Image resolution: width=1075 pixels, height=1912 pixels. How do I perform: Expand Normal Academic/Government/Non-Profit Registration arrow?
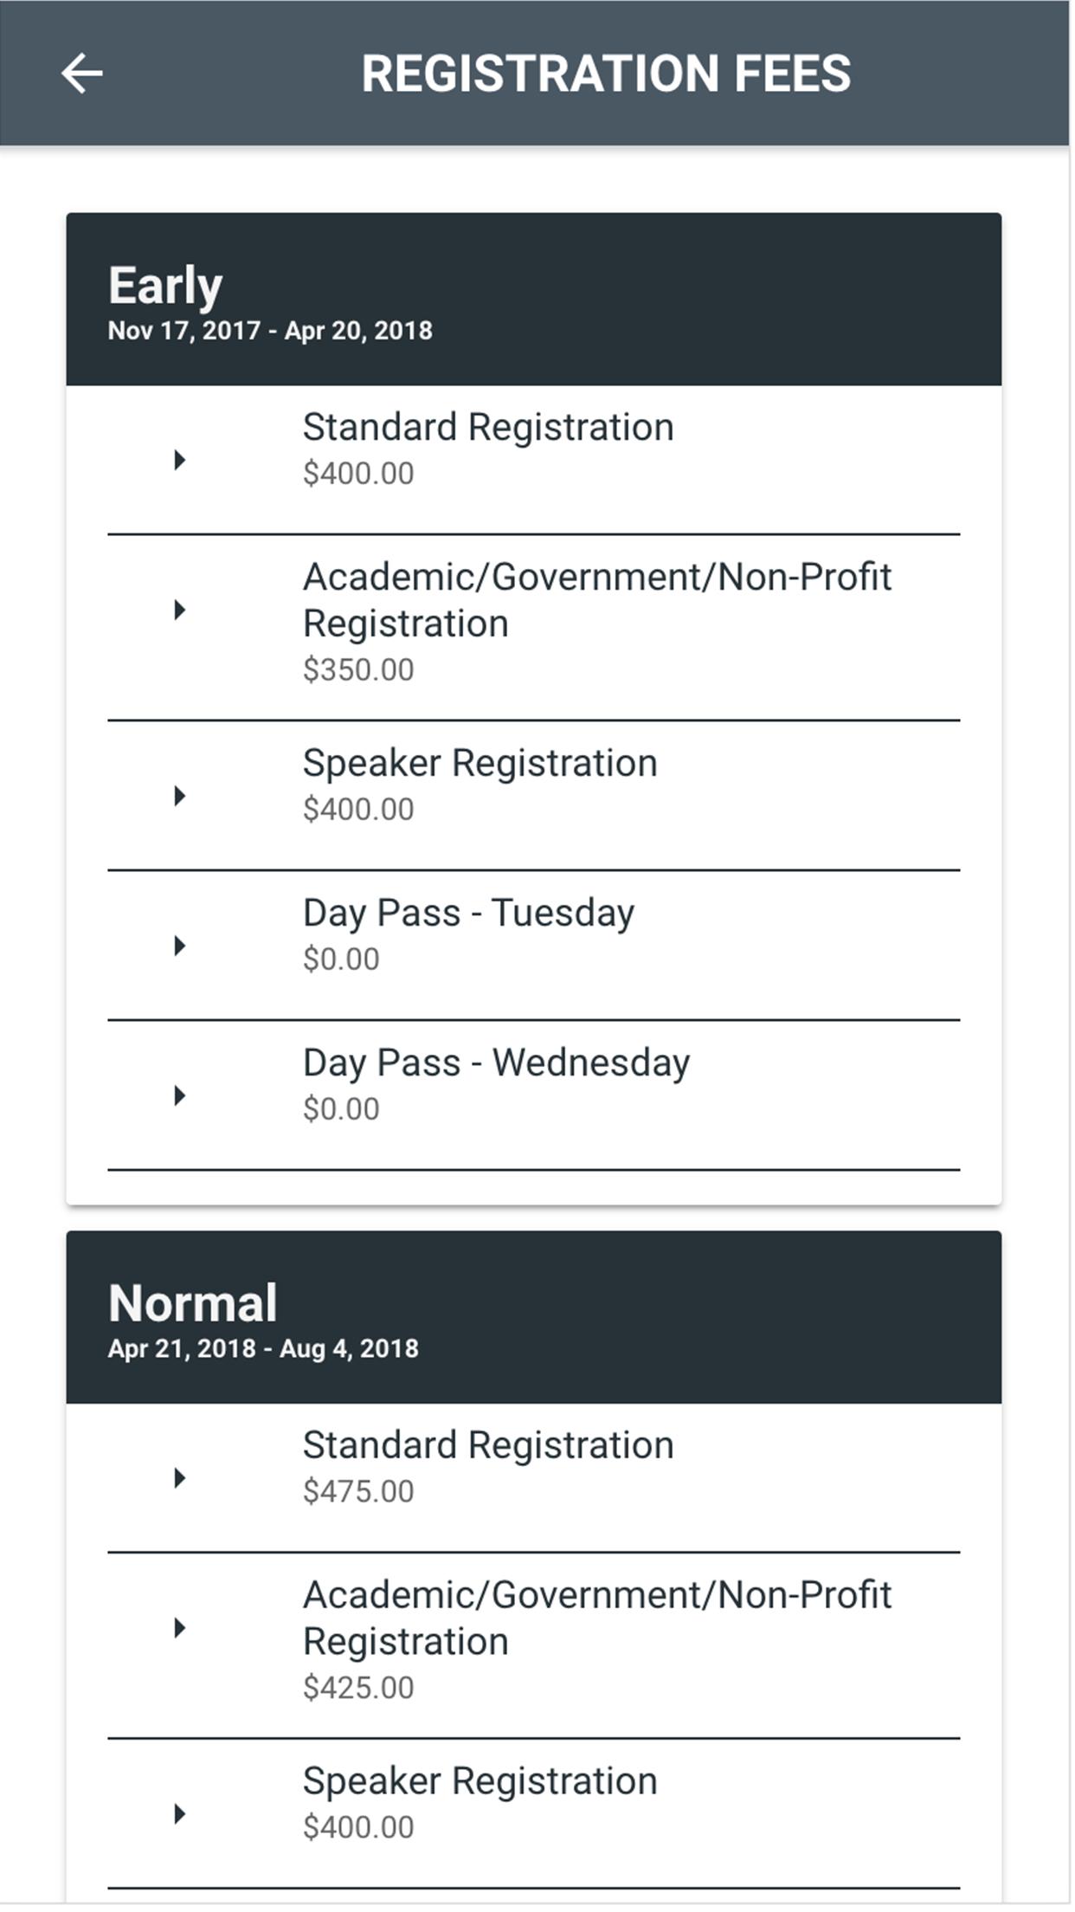179,1629
